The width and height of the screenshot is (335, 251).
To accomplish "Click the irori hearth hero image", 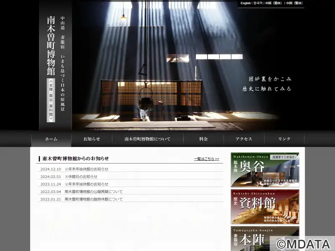I will point(175,65).
